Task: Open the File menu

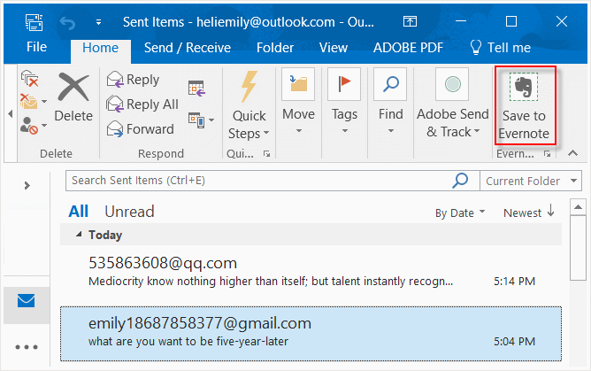Action: (36, 48)
